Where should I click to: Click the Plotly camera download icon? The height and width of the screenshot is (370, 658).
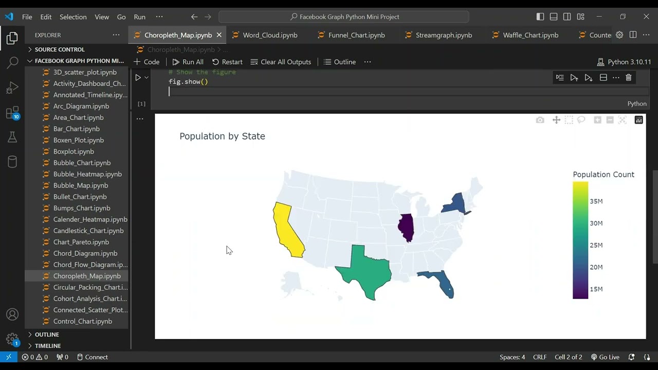pyautogui.click(x=540, y=120)
